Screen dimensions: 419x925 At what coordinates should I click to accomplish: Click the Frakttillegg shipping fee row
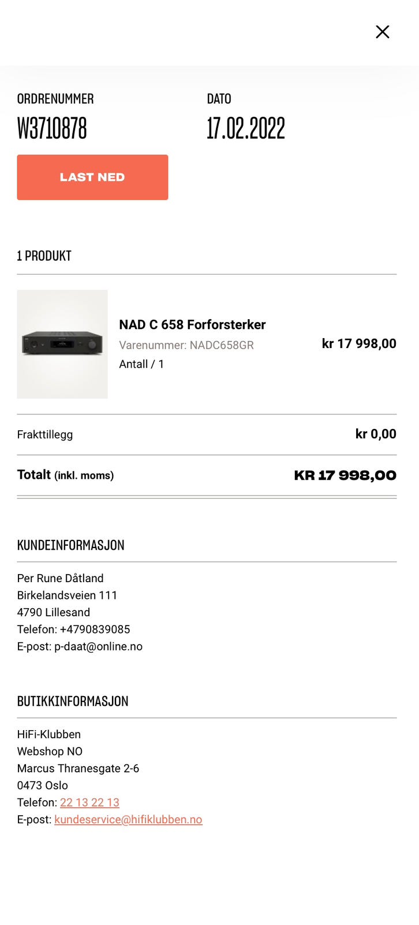coord(207,434)
